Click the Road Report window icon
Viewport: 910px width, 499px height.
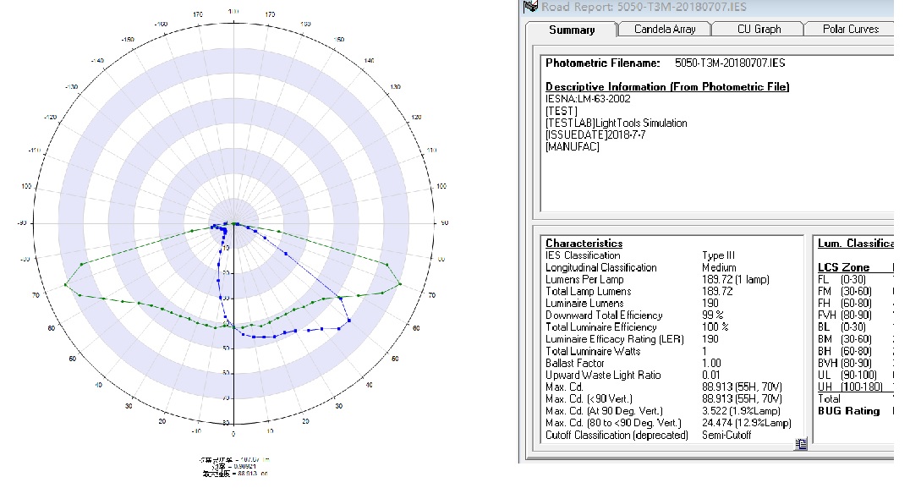point(531,7)
